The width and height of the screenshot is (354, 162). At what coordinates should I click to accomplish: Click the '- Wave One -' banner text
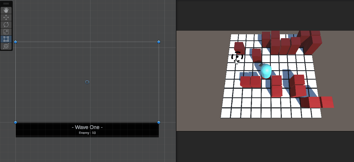click(87, 127)
